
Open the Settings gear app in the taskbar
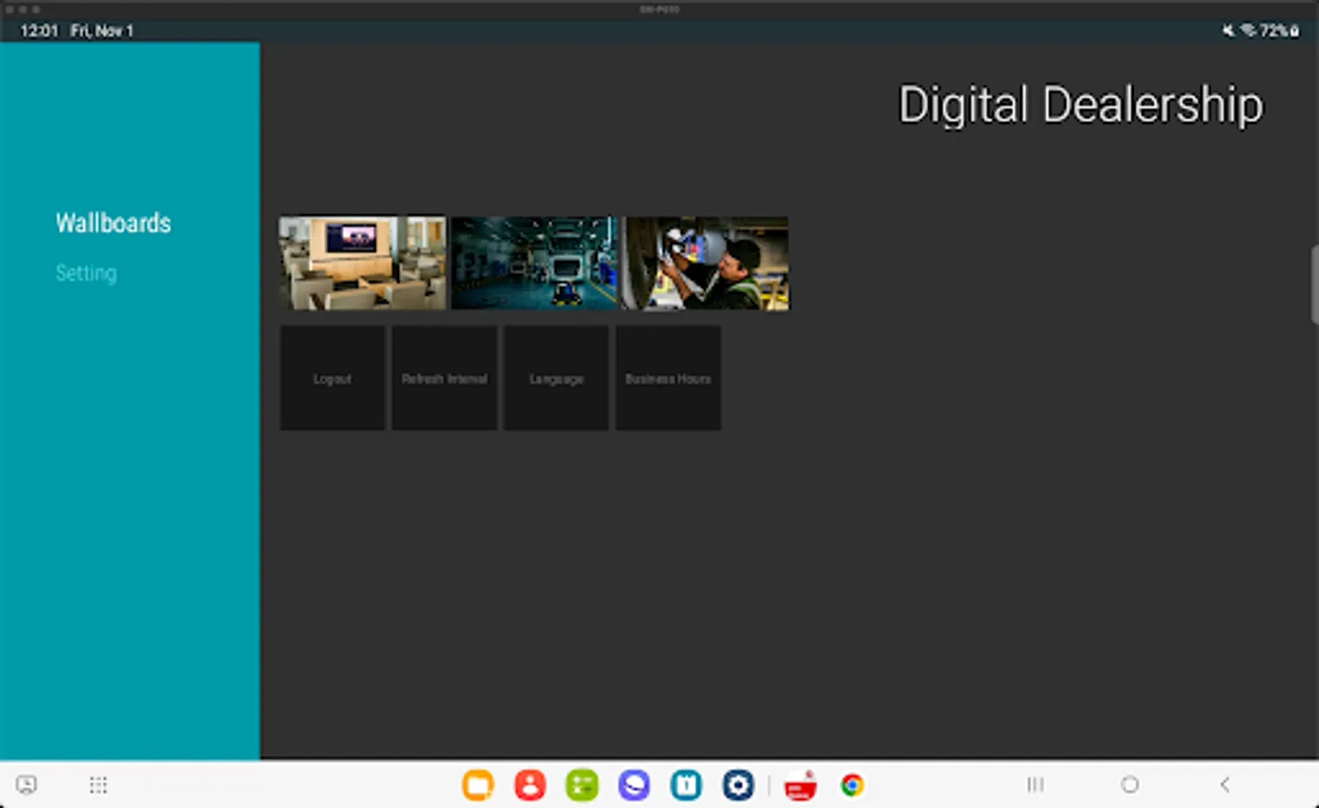tap(739, 786)
